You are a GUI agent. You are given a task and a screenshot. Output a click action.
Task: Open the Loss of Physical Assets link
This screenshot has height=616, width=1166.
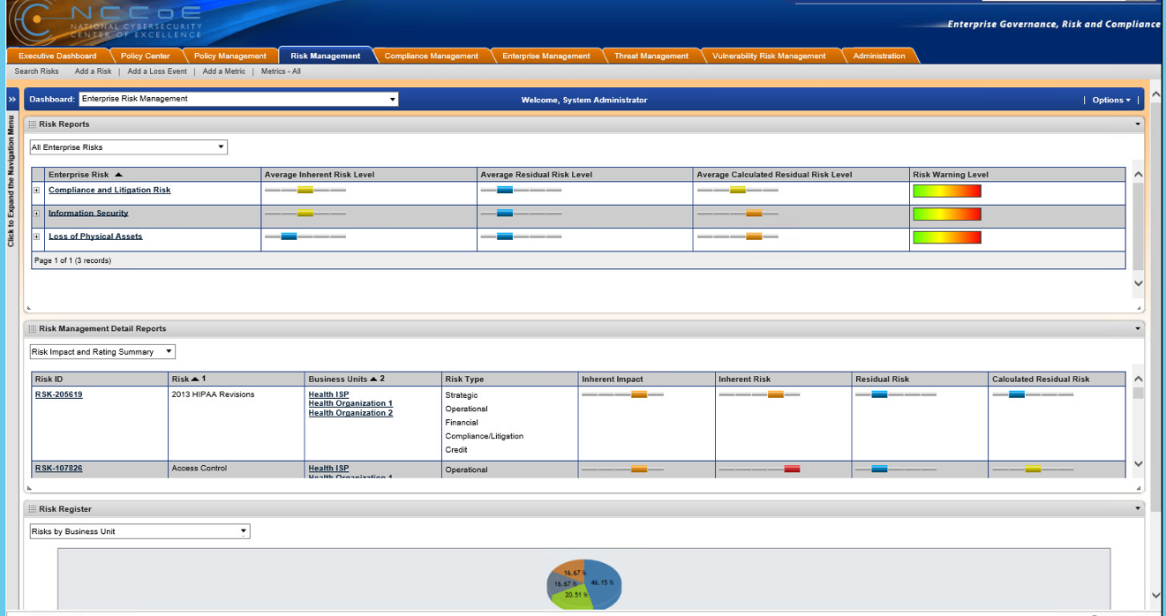click(x=95, y=236)
